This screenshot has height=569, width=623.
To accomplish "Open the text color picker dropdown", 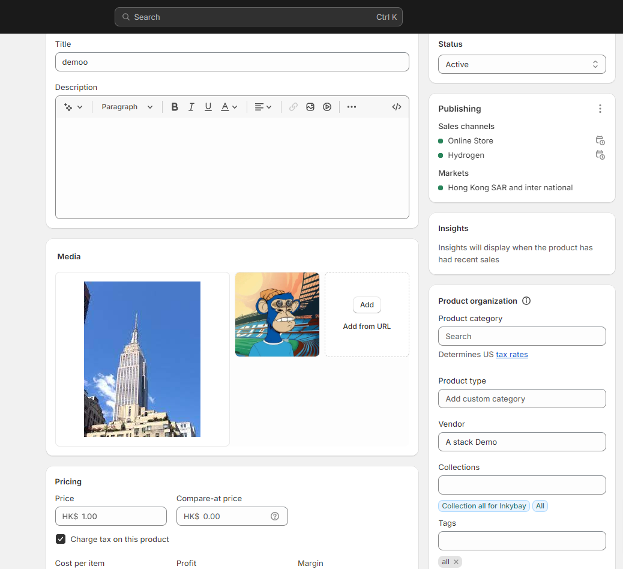I will point(229,107).
